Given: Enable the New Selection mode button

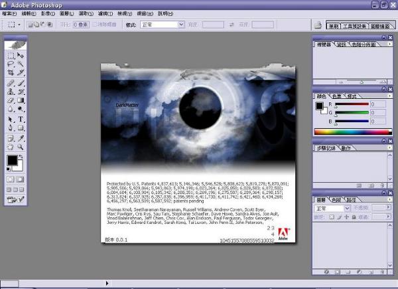Looking at the screenshot, I should 31,25.
